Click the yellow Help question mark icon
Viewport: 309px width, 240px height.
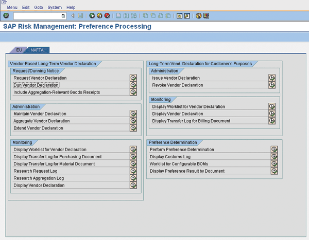pyautogui.click(x=199, y=15)
